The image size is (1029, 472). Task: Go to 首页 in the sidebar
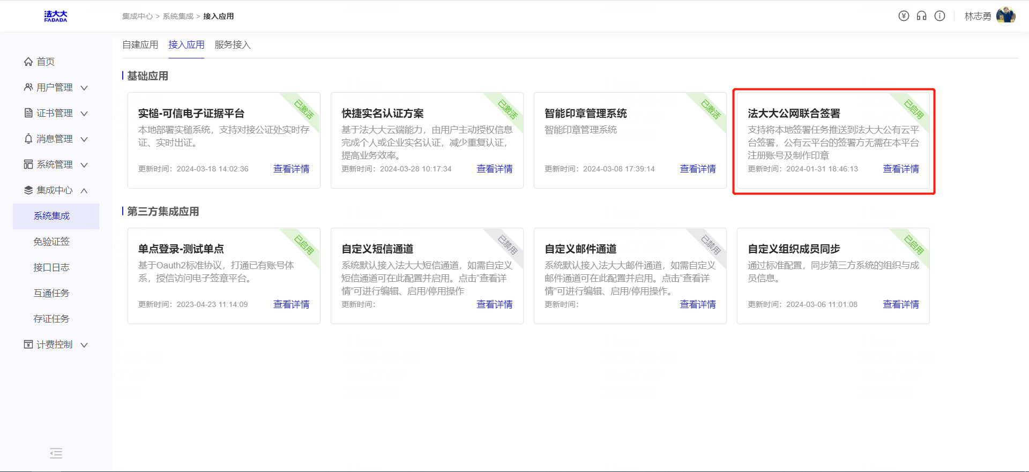pos(46,62)
